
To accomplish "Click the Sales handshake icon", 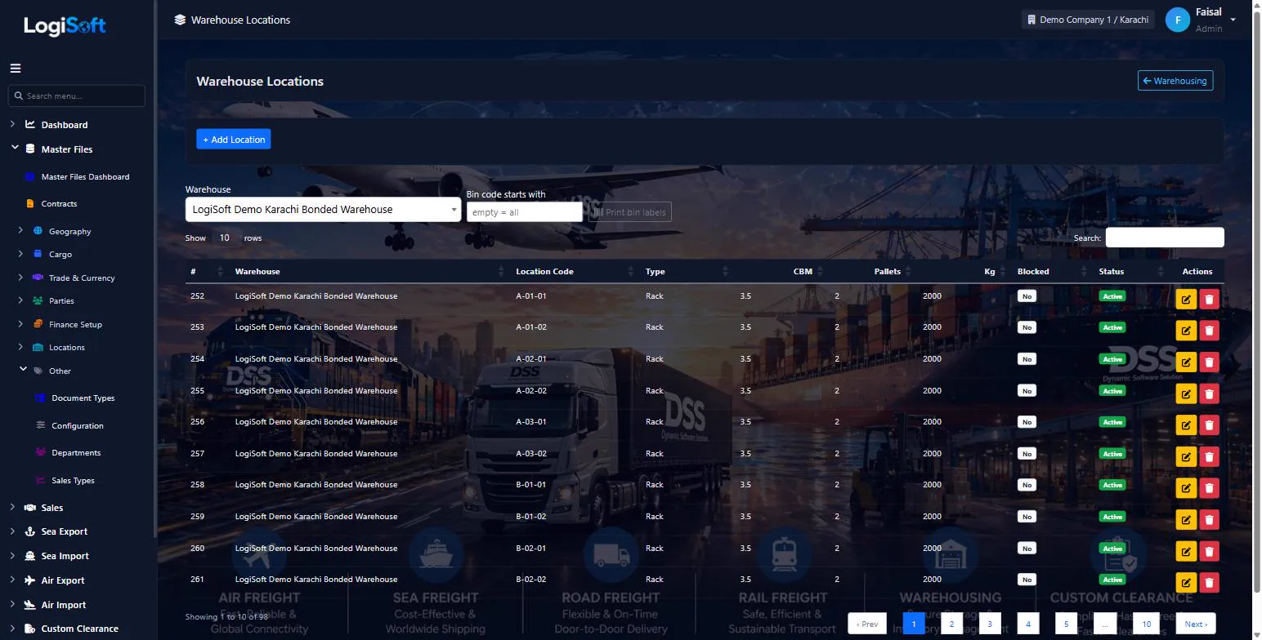I will [30, 508].
